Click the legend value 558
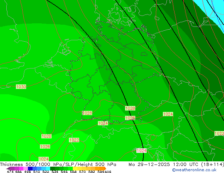The image size is (224, 173). click(73, 172)
